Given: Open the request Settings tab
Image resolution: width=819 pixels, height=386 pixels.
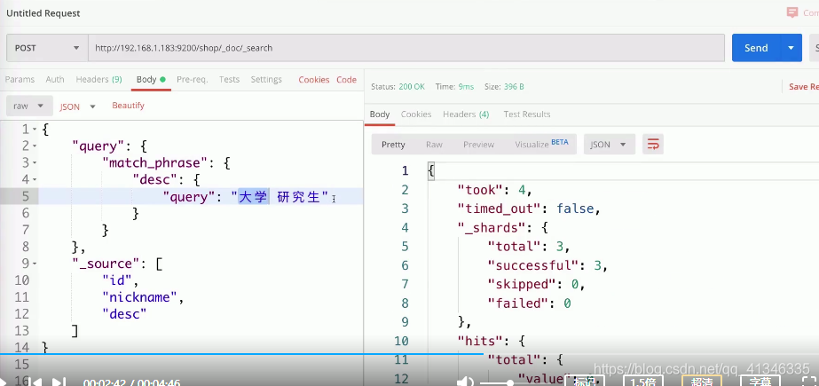Looking at the screenshot, I should click(266, 79).
